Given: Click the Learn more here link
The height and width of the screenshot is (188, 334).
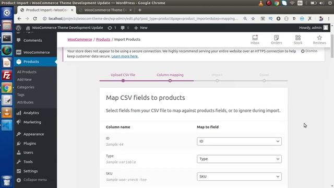Looking at the screenshot, I should pyautogui.click(x=125, y=56).
